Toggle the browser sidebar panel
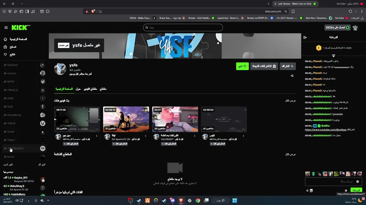Image resolution: width=366 pixels, height=205 pixels. [x=27, y=11]
